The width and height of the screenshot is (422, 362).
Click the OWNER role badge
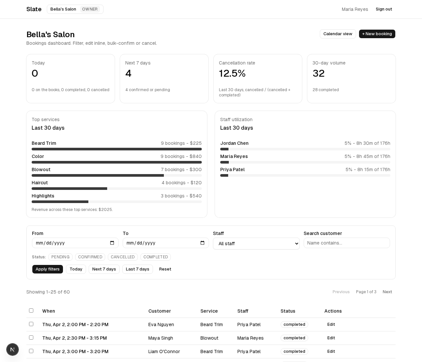click(90, 9)
